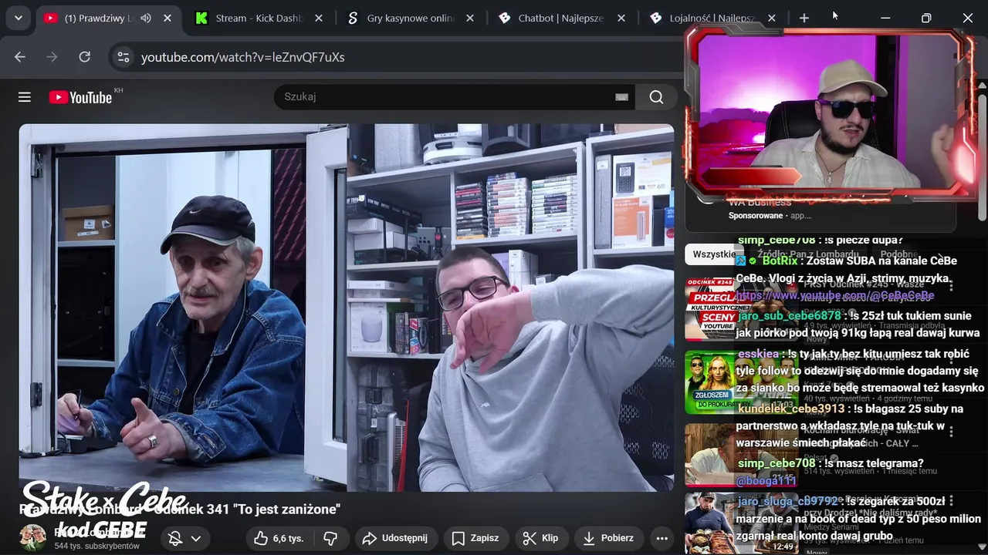Close the Lojalność | Najlepsze tab
988x555 pixels.
772,18
